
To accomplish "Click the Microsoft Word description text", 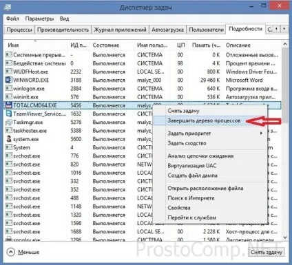I will click(244, 81).
